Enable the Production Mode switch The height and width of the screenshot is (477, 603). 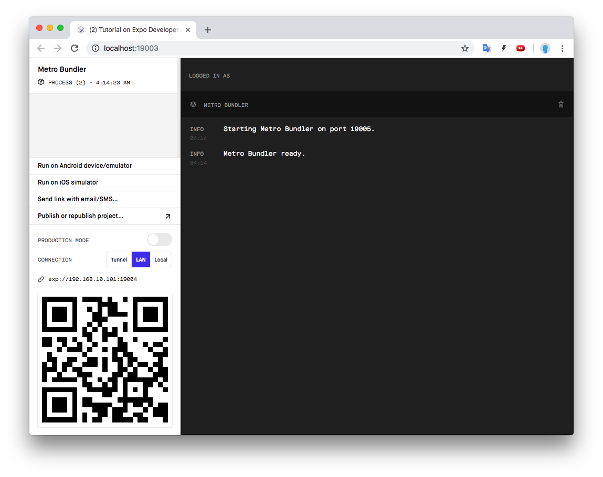tap(160, 240)
